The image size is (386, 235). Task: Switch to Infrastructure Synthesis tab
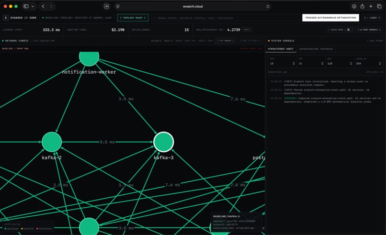coord(316,49)
